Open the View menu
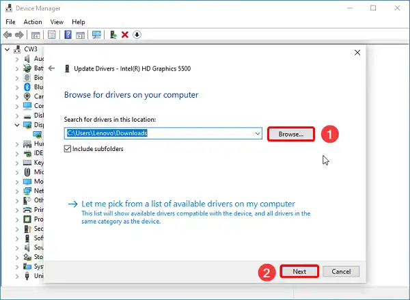 [x=57, y=22]
